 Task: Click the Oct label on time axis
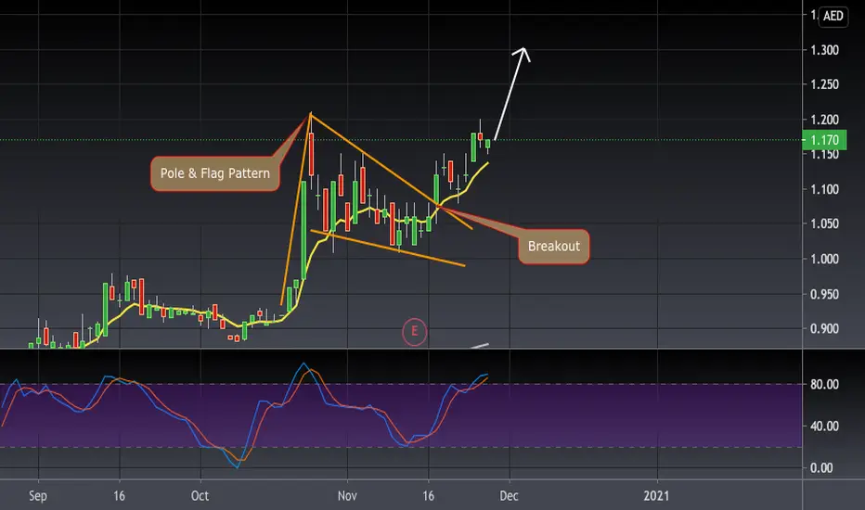coord(200,496)
